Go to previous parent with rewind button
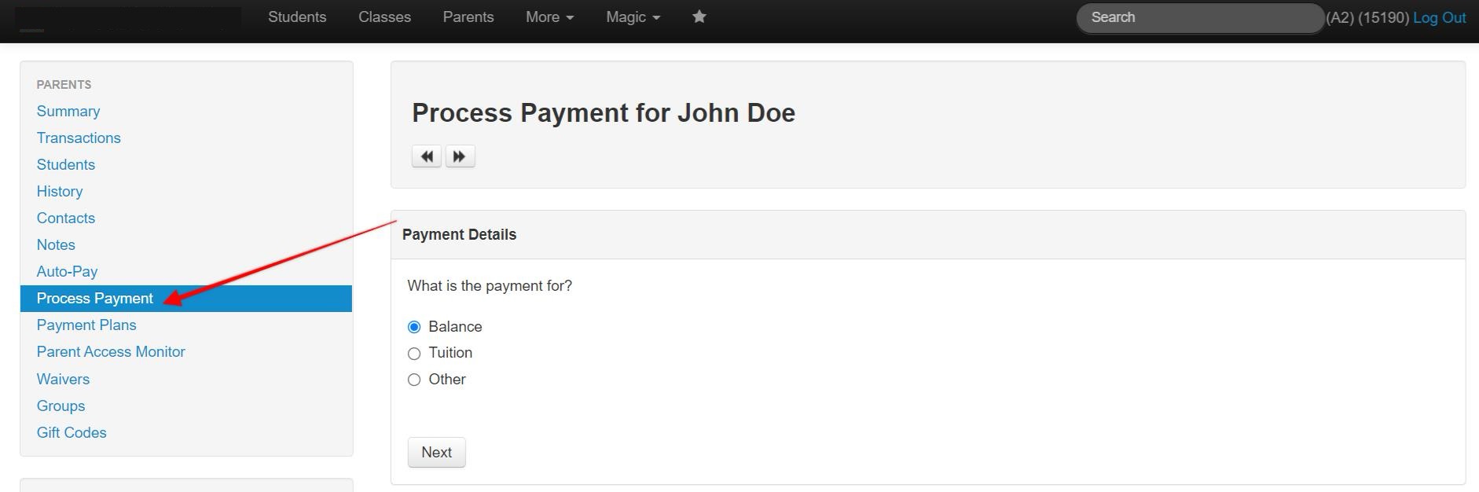Image resolution: width=1479 pixels, height=492 pixels. click(x=427, y=156)
